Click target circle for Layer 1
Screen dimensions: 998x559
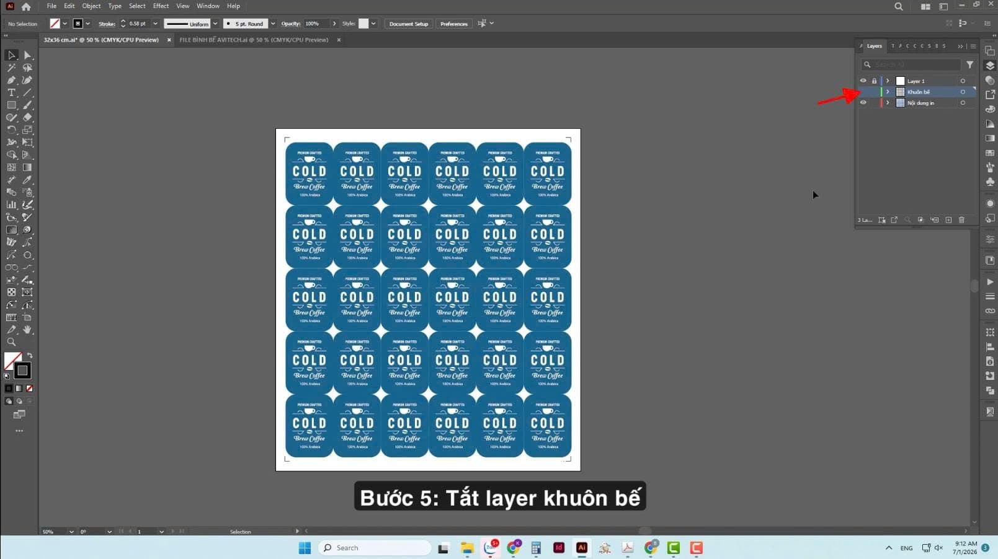(963, 81)
